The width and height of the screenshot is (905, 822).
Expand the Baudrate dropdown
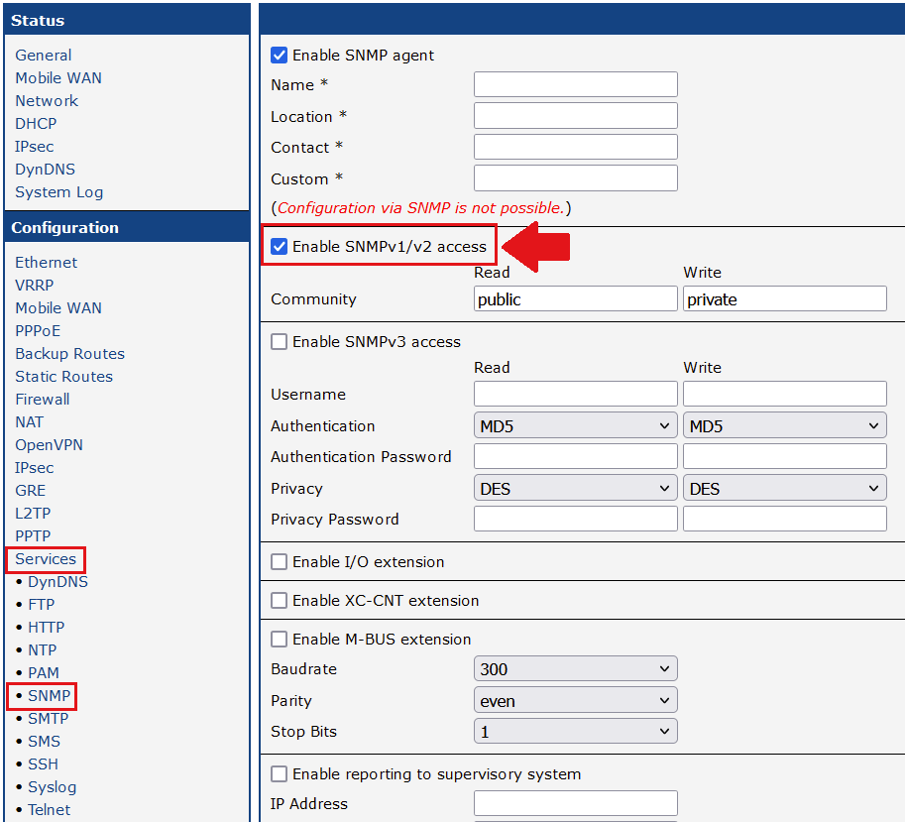[x=575, y=669]
